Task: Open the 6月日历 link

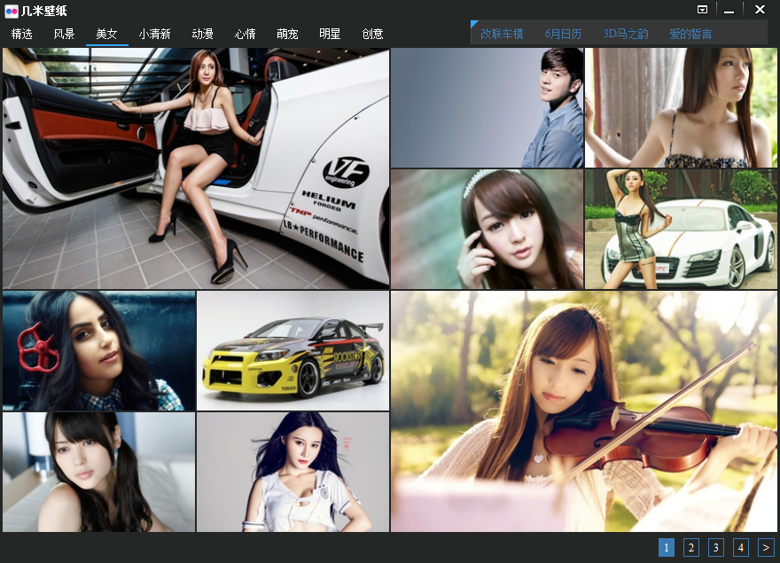Action: pos(563,34)
